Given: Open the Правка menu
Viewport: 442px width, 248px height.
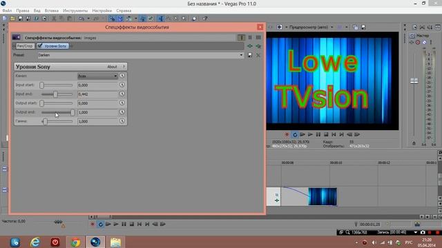Looking at the screenshot, I should tap(23, 11).
